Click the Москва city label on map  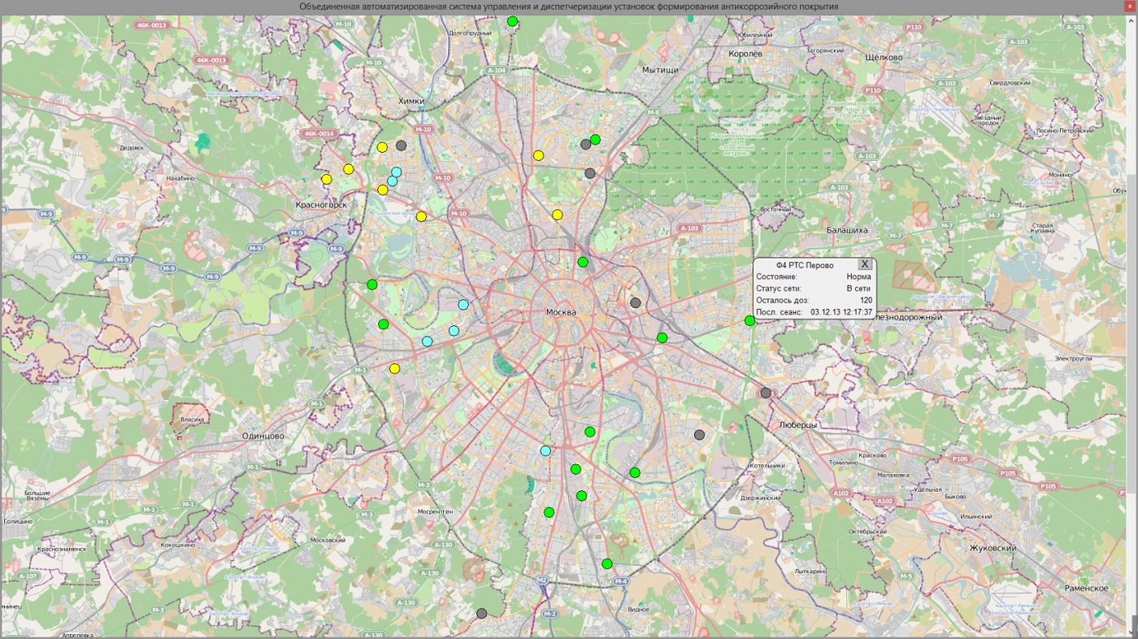(x=561, y=313)
